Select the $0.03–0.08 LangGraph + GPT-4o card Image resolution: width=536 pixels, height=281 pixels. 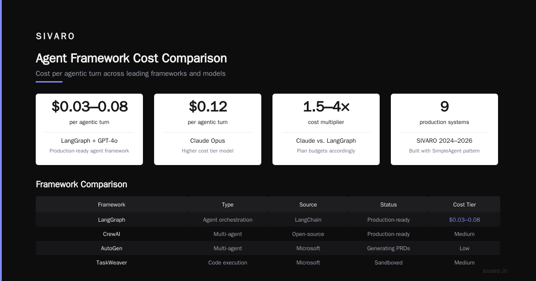pos(89,129)
